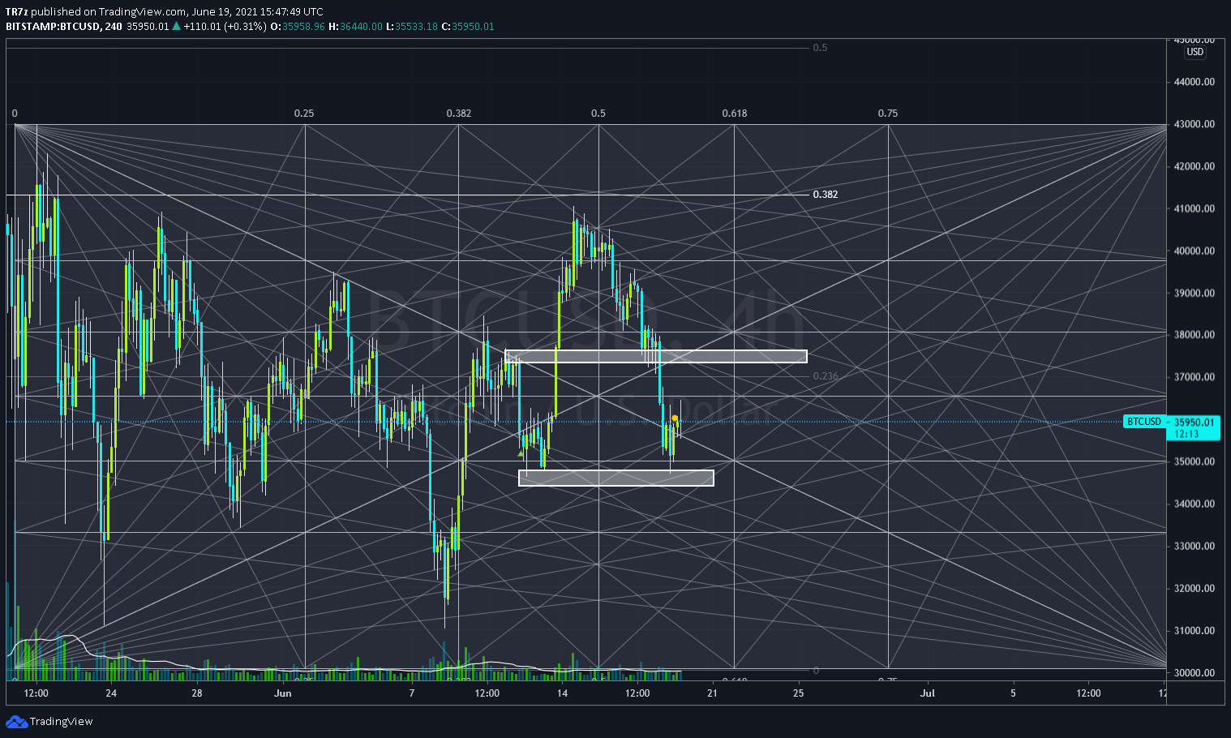Click the '21' date on time axis
The height and width of the screenshot is (738, 1231).
tap(713, 693)
